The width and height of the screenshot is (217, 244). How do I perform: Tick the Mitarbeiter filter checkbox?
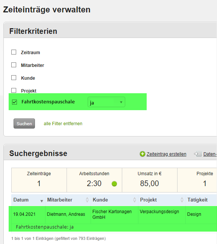[14, 65]
